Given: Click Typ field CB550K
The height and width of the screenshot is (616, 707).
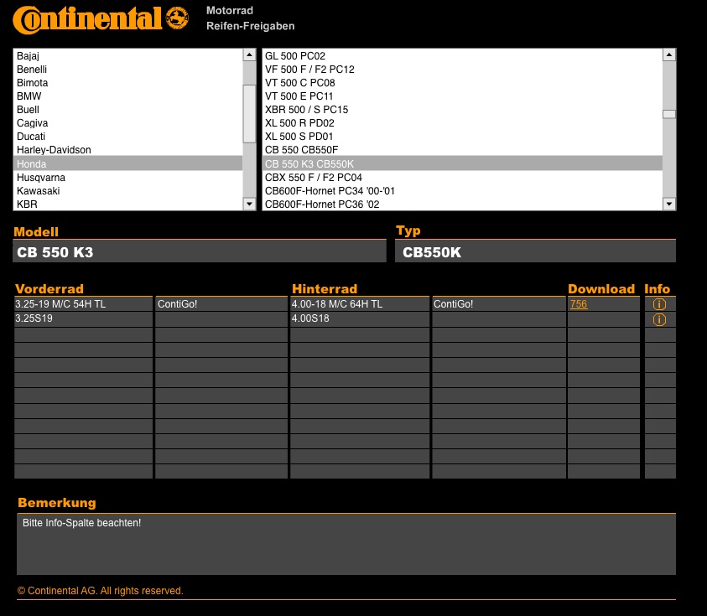Looking at the screenshot, I should [x=535, y=251].
